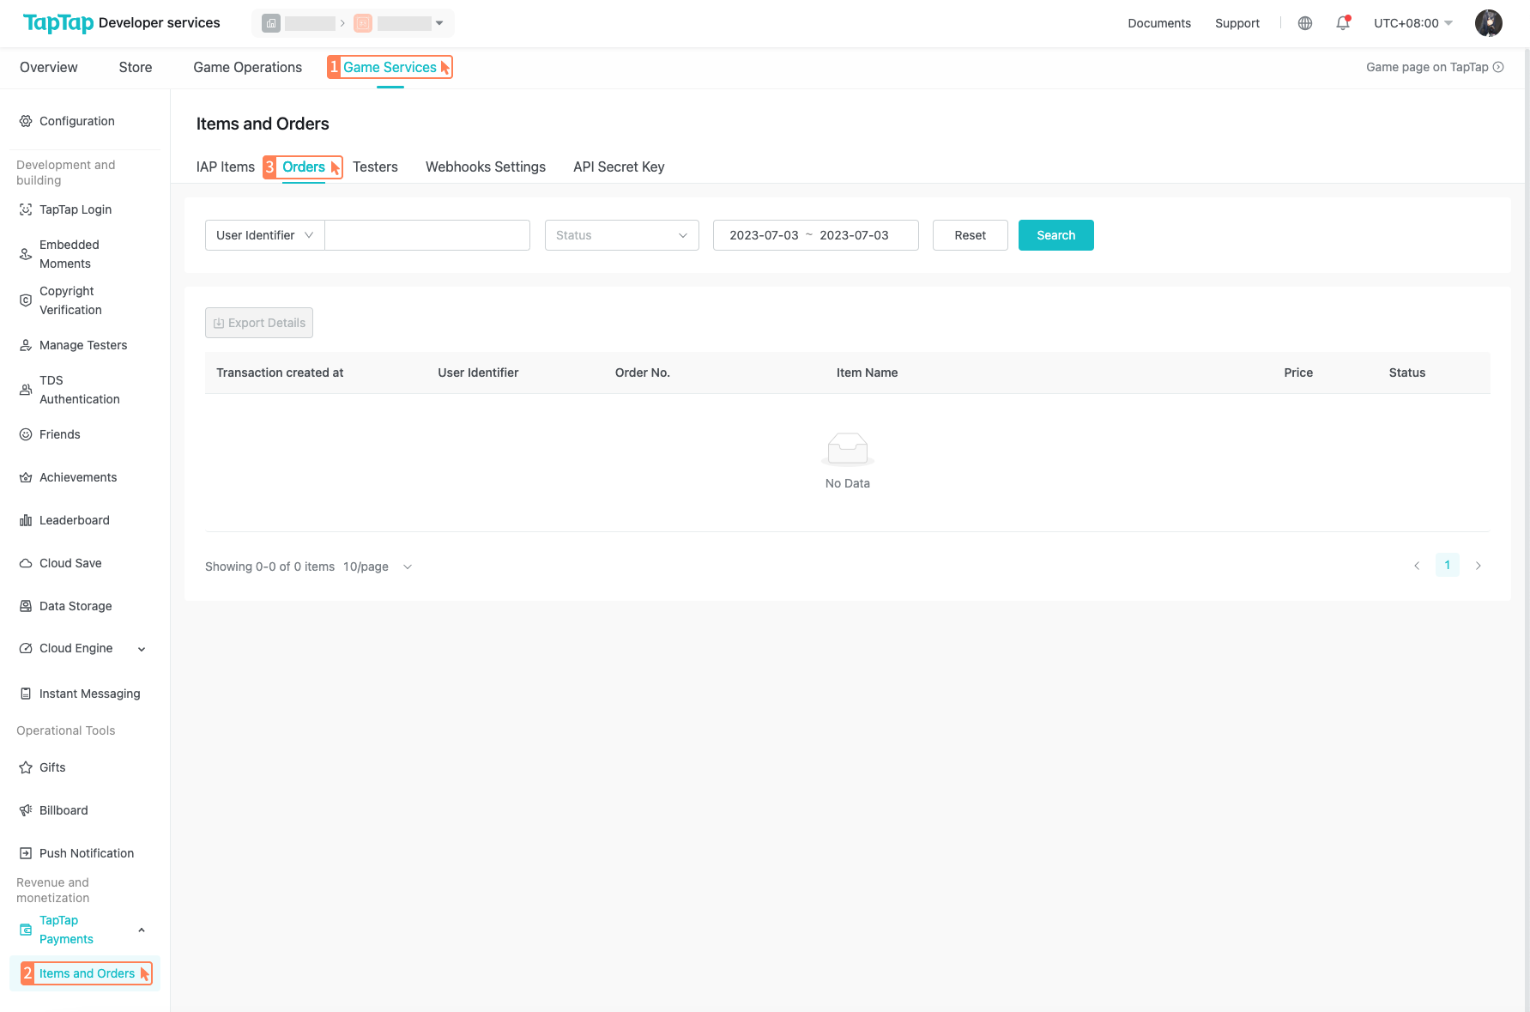Open the game switcher dropdown arrow
Viewport: 1530px width, 1012px height.
coord(439,23)
